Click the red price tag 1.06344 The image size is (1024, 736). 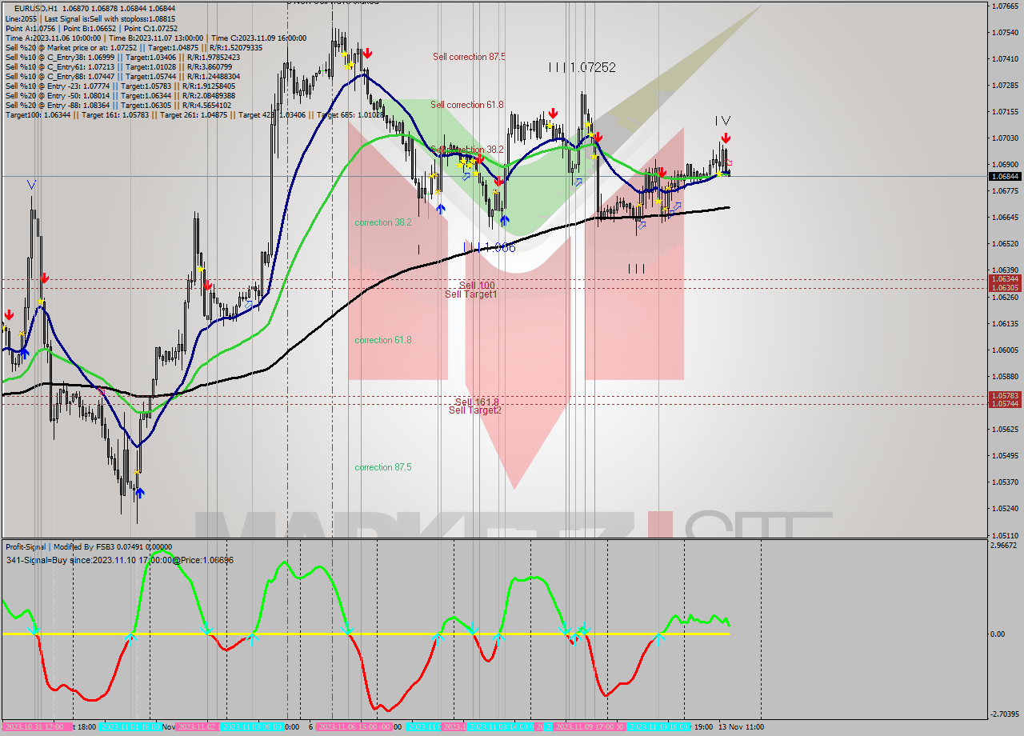1005,279
